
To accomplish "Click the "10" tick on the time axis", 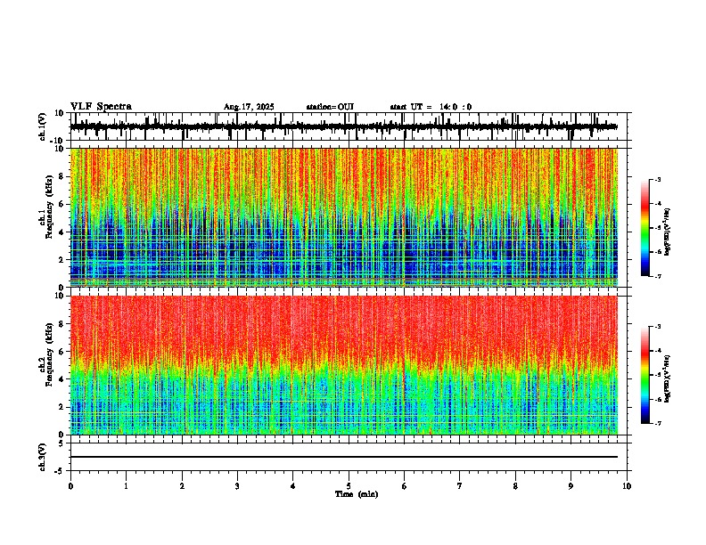I will tap(627, 486).
